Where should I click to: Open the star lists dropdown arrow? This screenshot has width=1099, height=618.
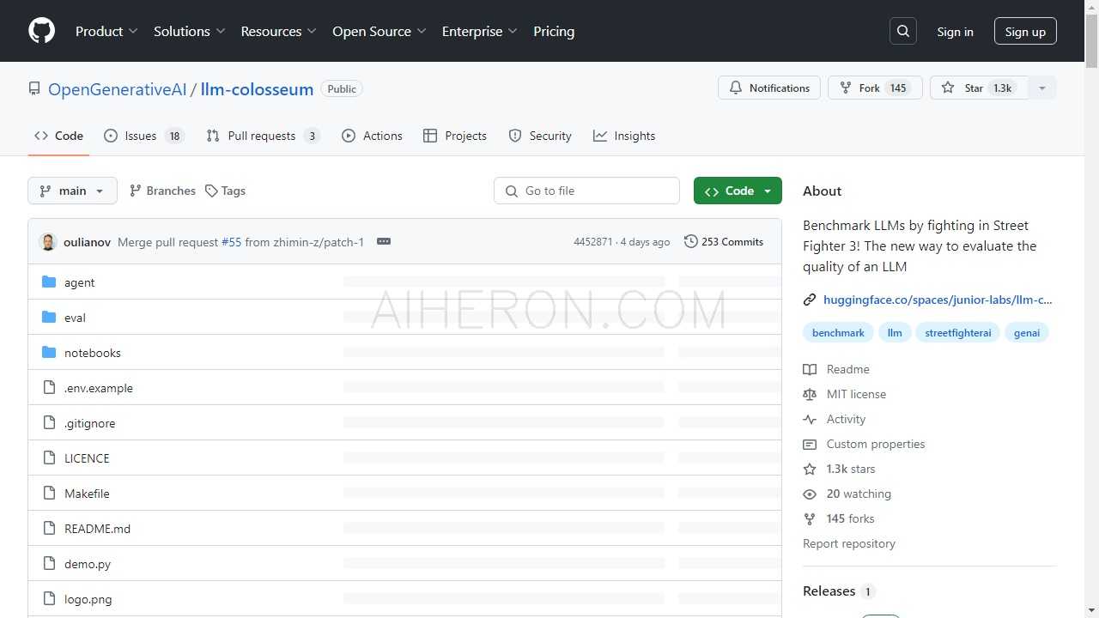click(x=1042, y=88)
